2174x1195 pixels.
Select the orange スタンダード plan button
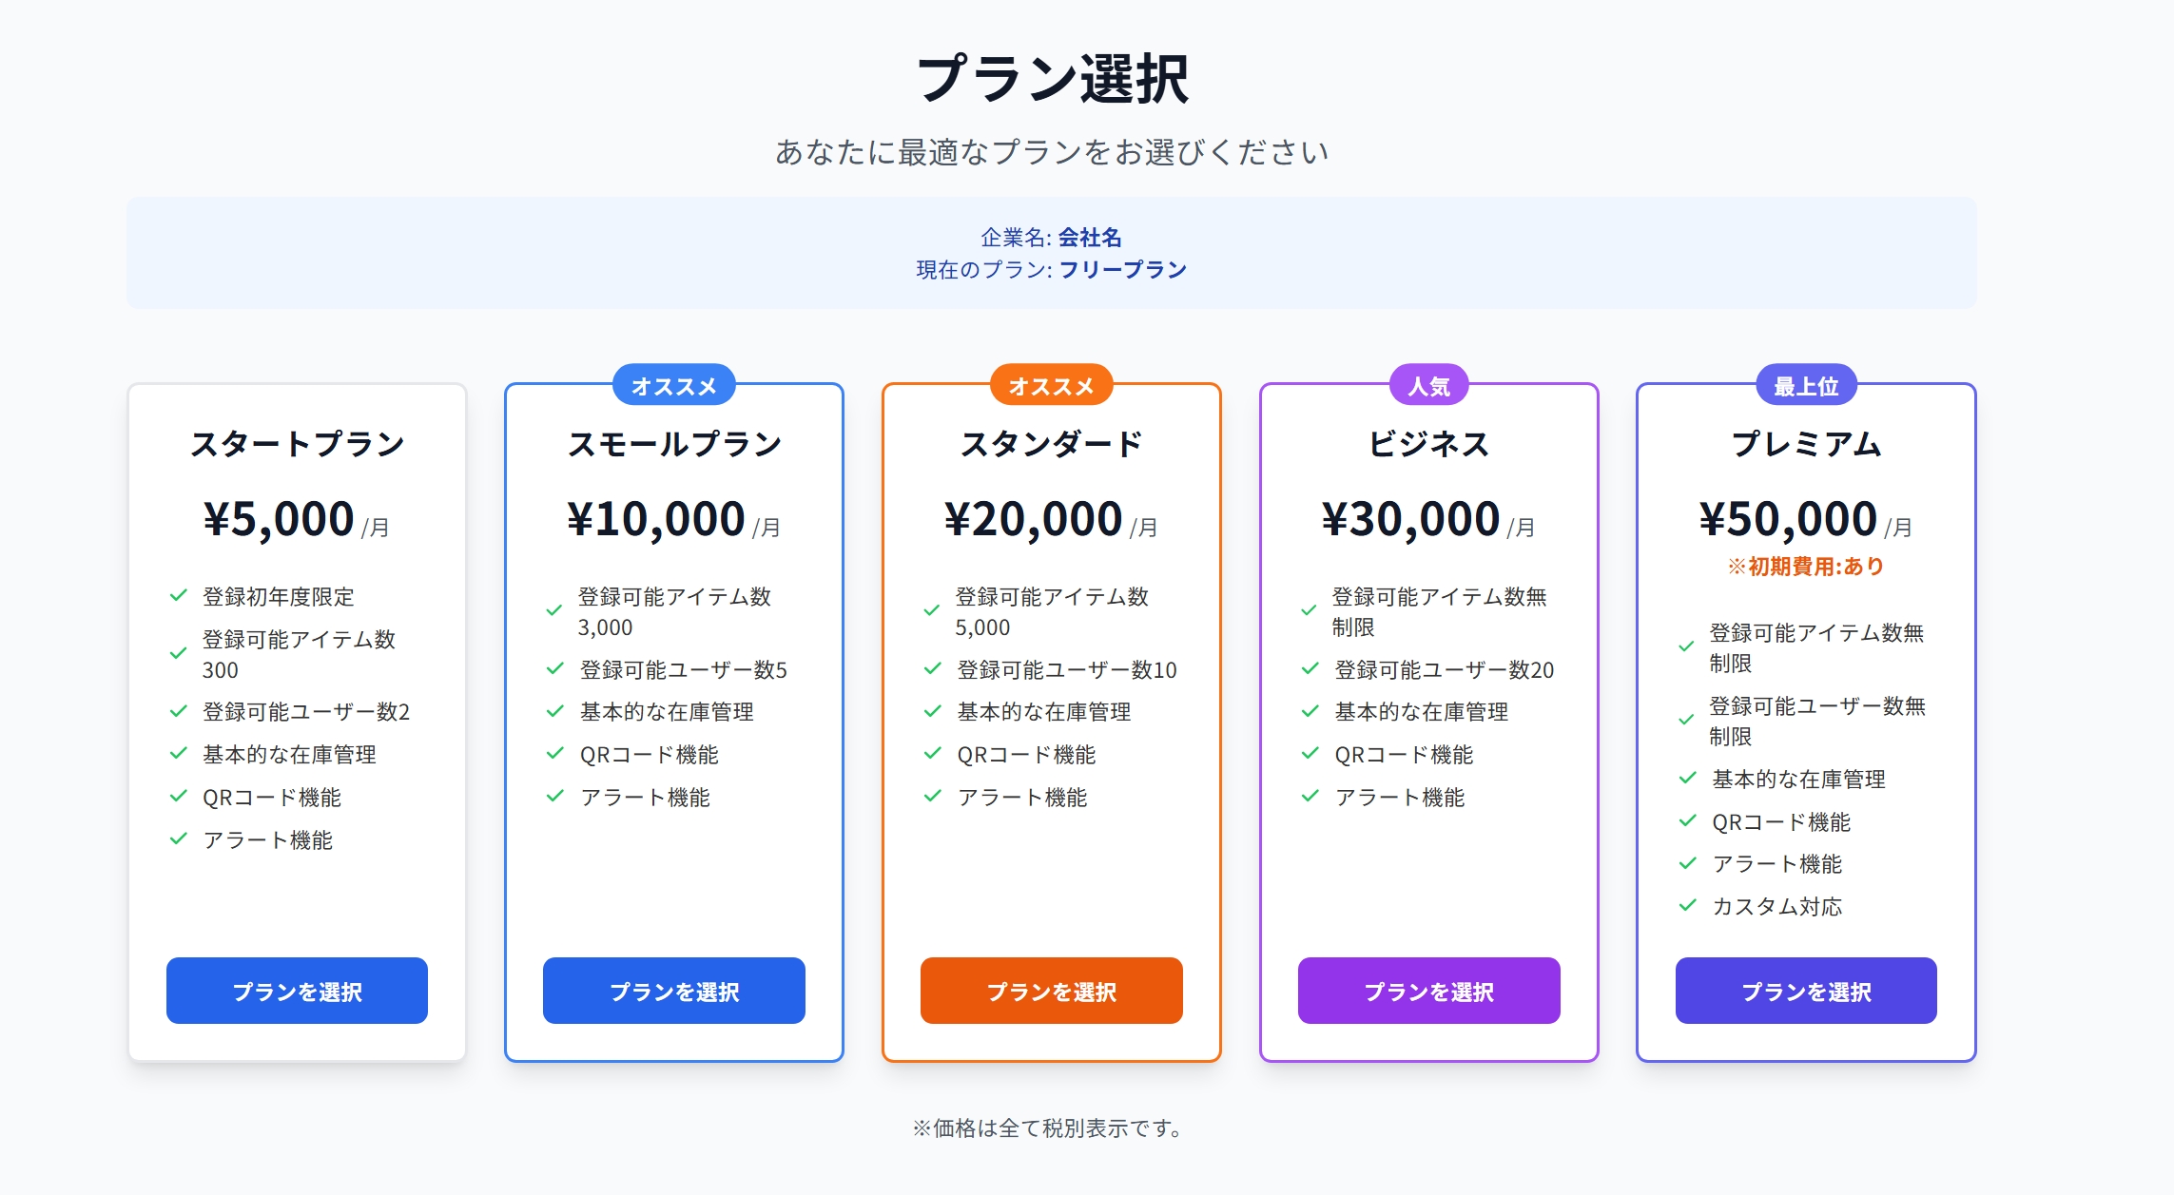pos(1051,991)
